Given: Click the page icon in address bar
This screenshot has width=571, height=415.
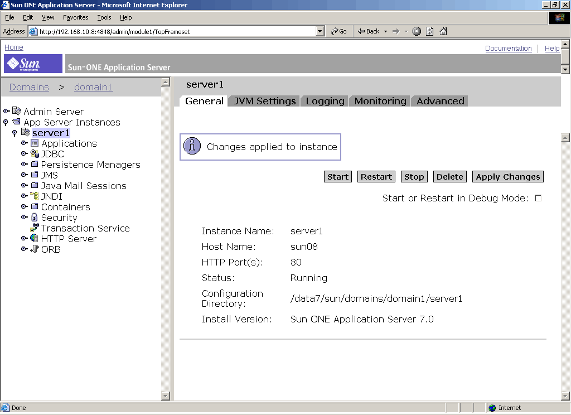Looking at the screenshot, I should [x=33, y=31].
